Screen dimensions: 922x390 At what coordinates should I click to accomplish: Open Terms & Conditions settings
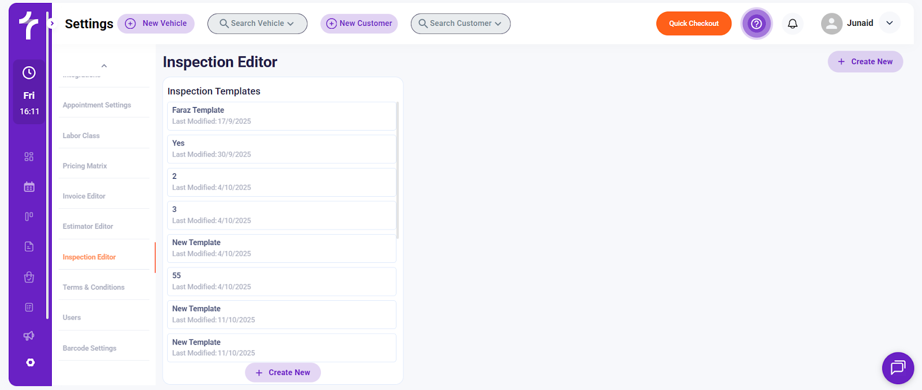[x=93, y=287]
